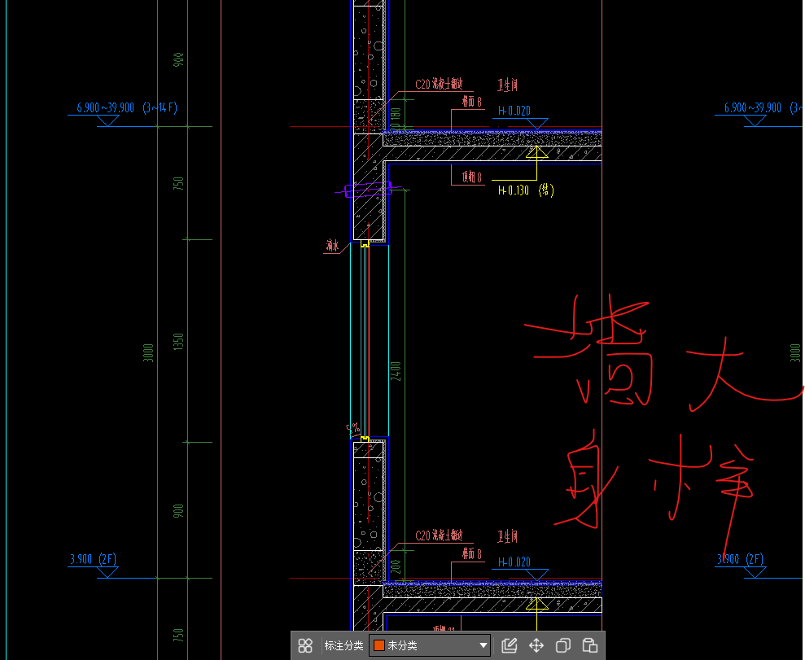This screenshot has height=660, width=805.
Task: Select the upper C20 concrete label
Action: point(439,84)
